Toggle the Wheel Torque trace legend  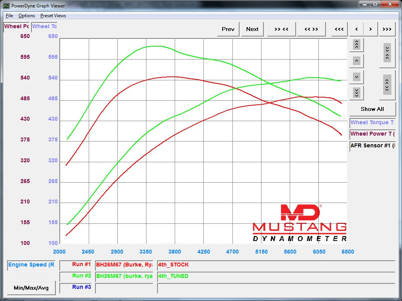tap(372, 123)
